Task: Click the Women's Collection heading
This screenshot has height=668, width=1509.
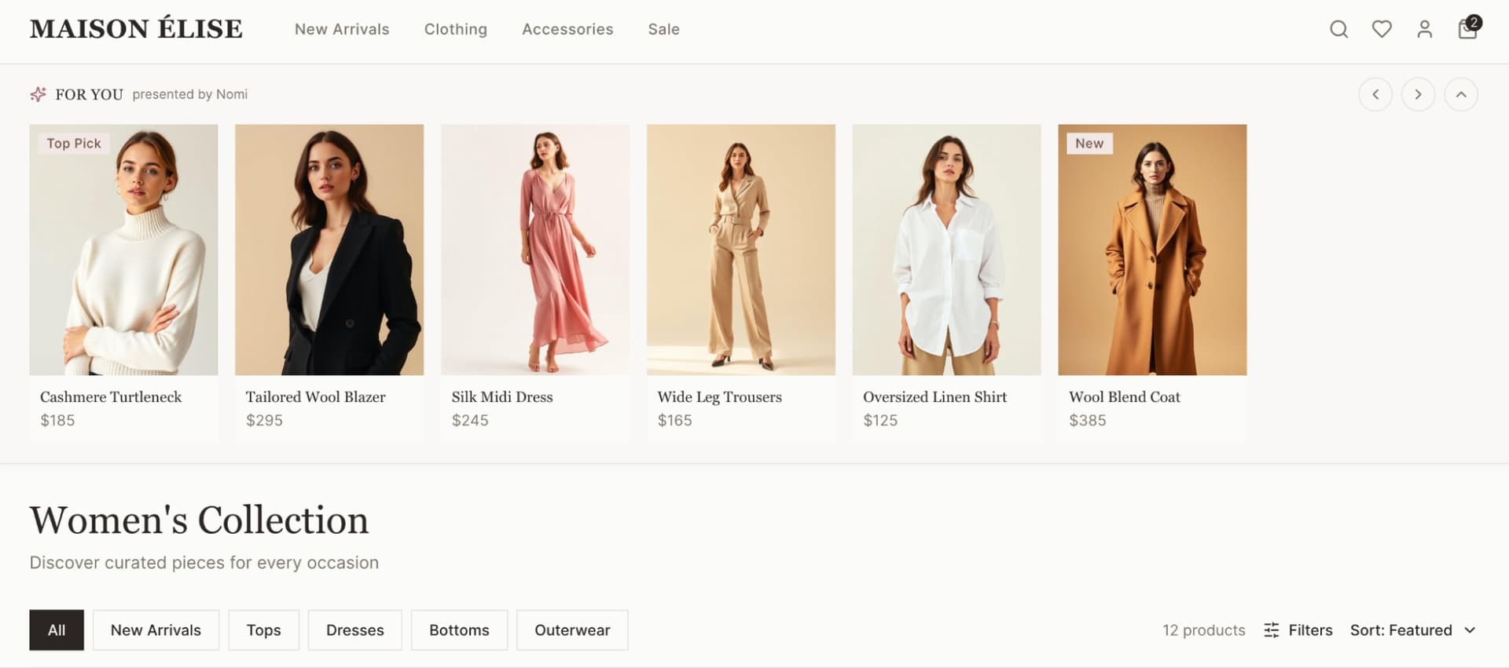Action: [199, 520]
